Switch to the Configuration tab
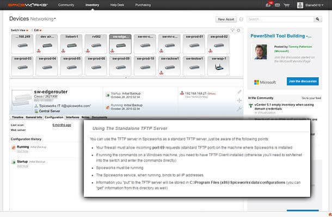 (54, 117)
